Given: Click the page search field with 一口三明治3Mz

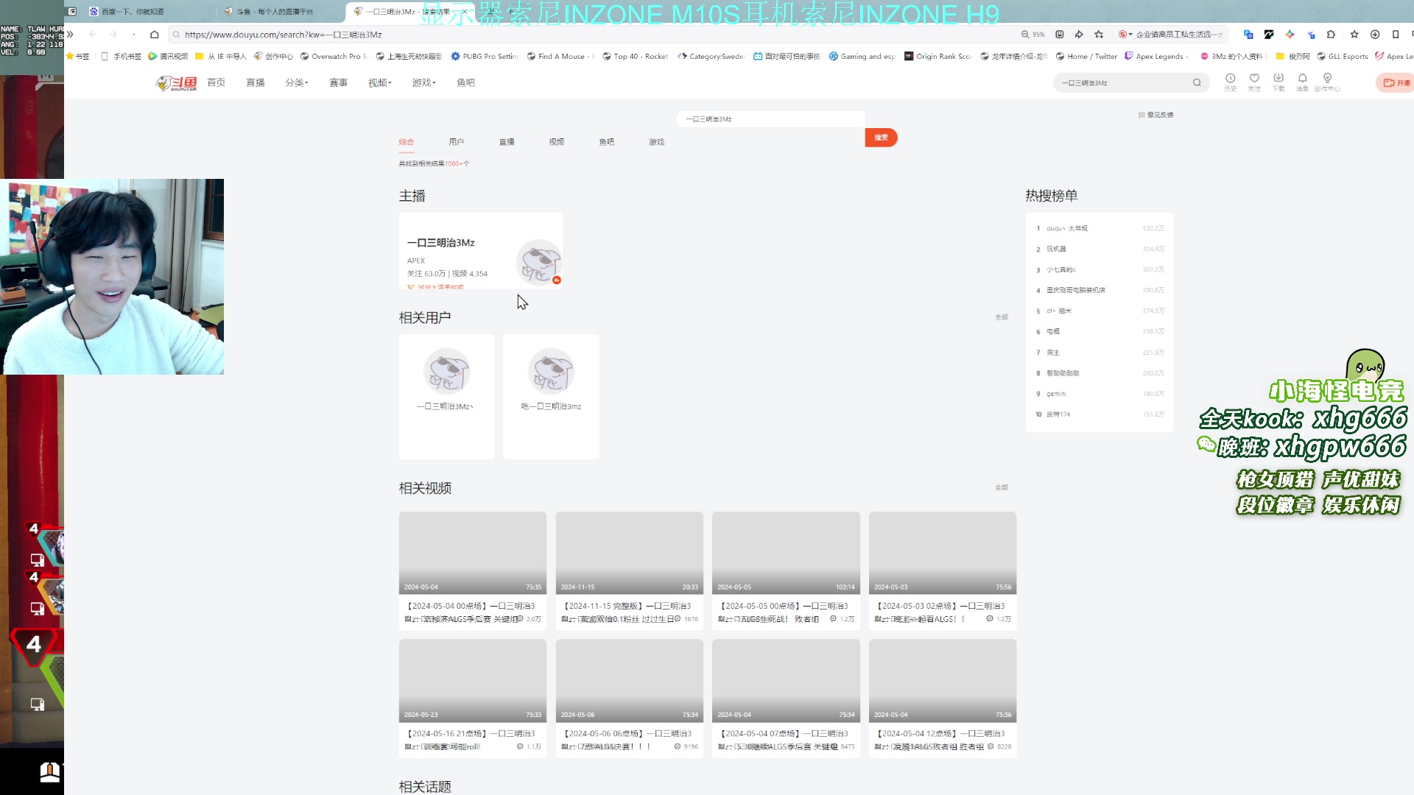Looking at the screenshot, I should point(770,119).
